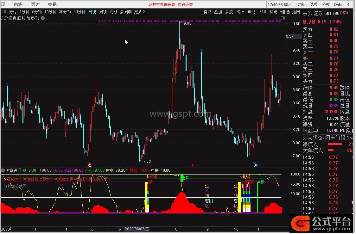Click the R500 badge beside stock code

tap(344, 13)
